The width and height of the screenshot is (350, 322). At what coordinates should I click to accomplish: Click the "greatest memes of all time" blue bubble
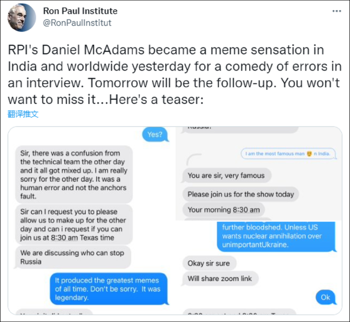pyautogui.click(x=107, y=289)
